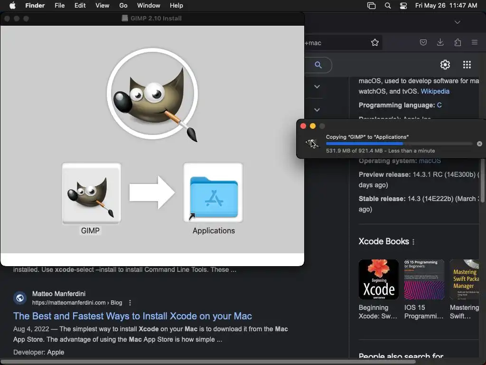Open browser hamburger menu

click(474, 42)
